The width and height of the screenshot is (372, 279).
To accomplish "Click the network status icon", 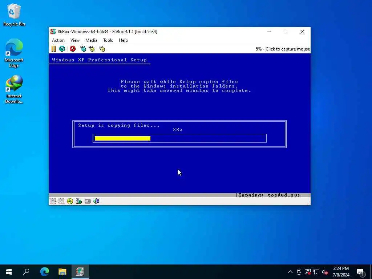I will click(79, 201).
